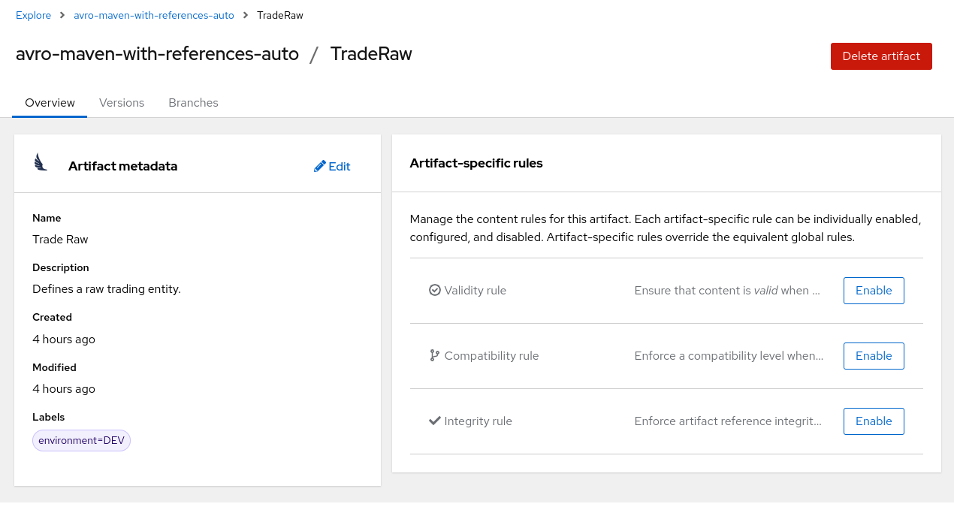Click the Artifact metadata card header

(x=122, y=166)
